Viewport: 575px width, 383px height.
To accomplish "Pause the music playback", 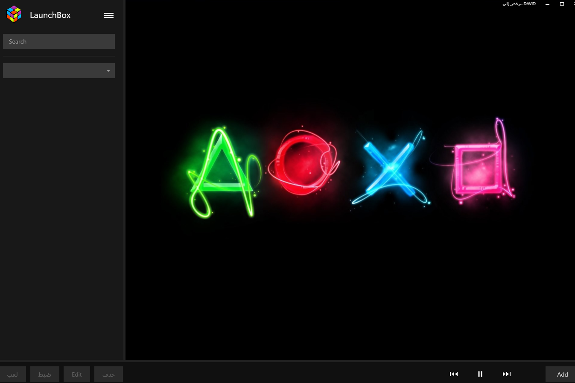I will point(480,374).
